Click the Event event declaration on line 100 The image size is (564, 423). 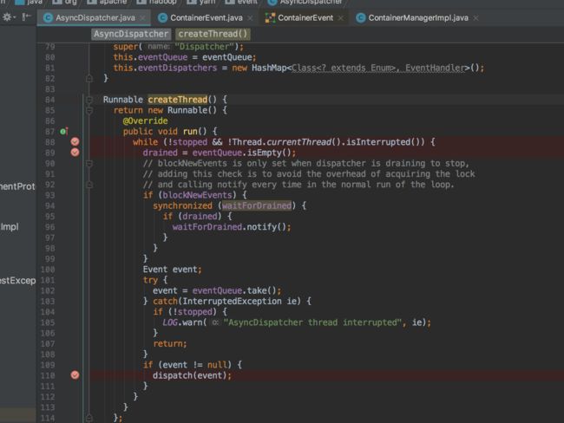172,270
